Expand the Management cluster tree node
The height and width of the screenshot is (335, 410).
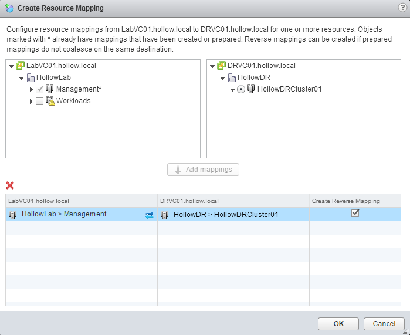coord(31,89)
